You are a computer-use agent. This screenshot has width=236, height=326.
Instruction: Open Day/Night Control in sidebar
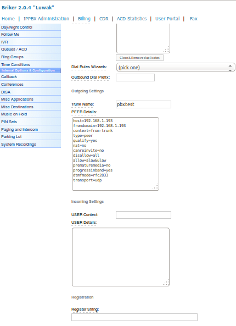coord(30,27)
